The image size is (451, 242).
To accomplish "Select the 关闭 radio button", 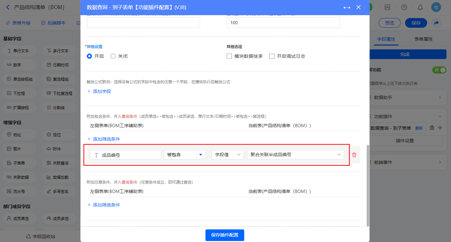I will 113,56.
